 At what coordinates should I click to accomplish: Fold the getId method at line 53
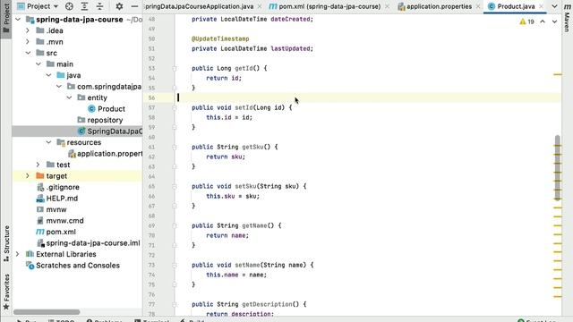(175, 68)
